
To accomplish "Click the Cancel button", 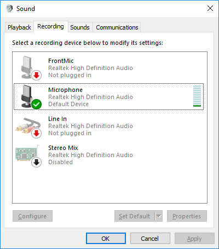I will pyautogui.click(x=150, y=239).
